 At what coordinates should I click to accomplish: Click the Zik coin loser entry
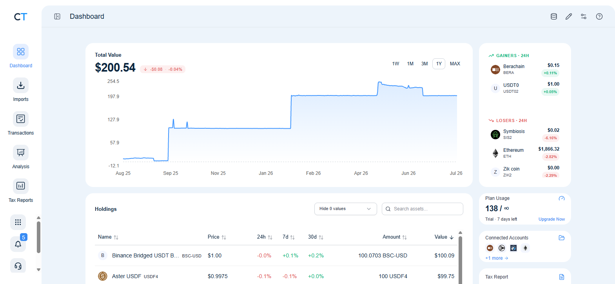point(525,172)
